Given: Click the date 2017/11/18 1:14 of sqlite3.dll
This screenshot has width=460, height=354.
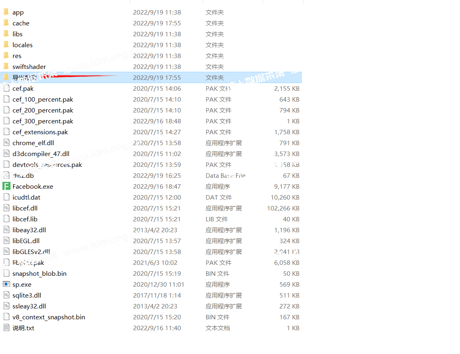Looking at the screenshot, I should click(157, 296).
